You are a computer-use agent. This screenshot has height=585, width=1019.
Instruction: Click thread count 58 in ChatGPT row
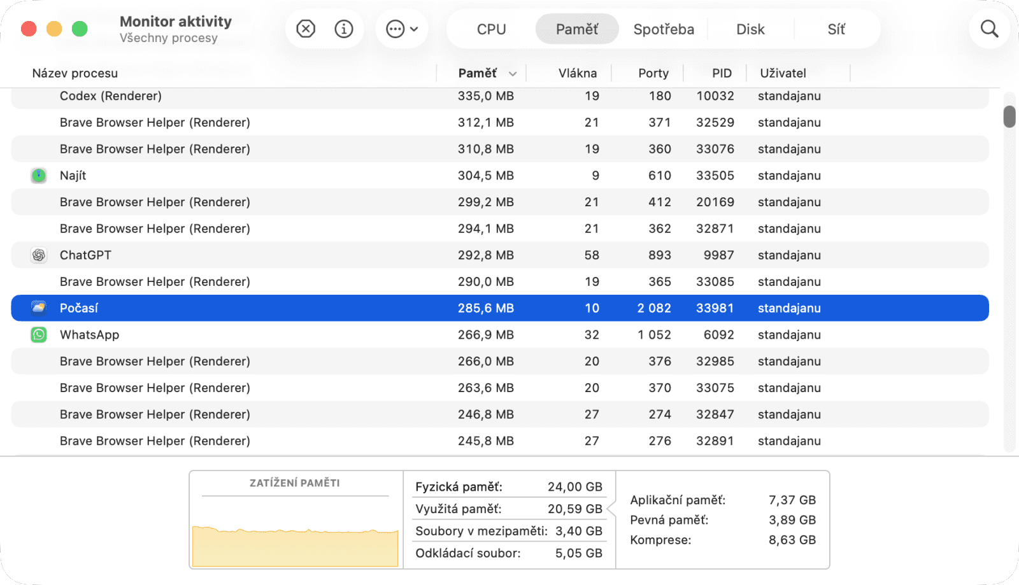[x=592, y=255]
